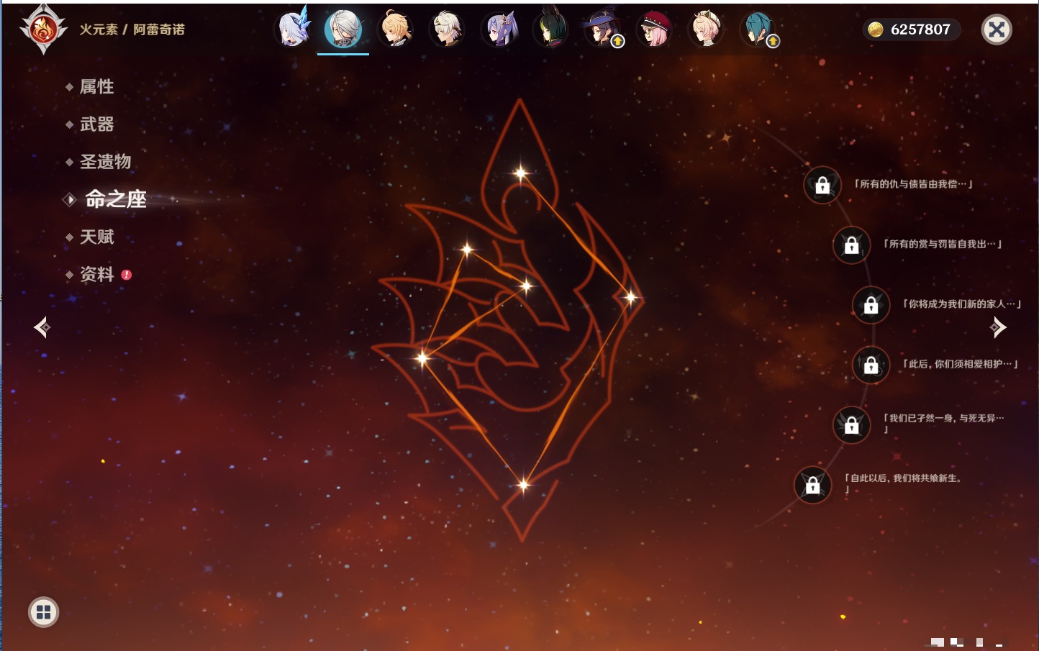
Task: Choose Keqing's purple-haired avatar
Action: click(499, 29)
